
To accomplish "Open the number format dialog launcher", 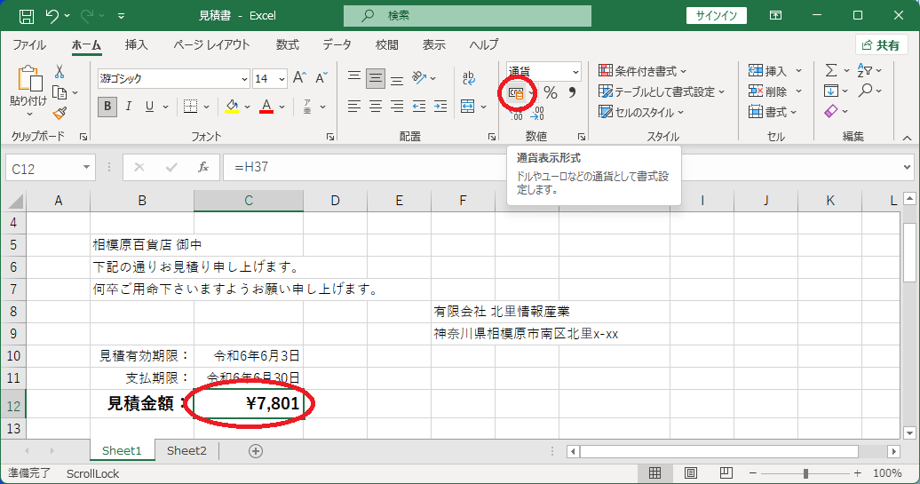I will [x=582, y=137].
